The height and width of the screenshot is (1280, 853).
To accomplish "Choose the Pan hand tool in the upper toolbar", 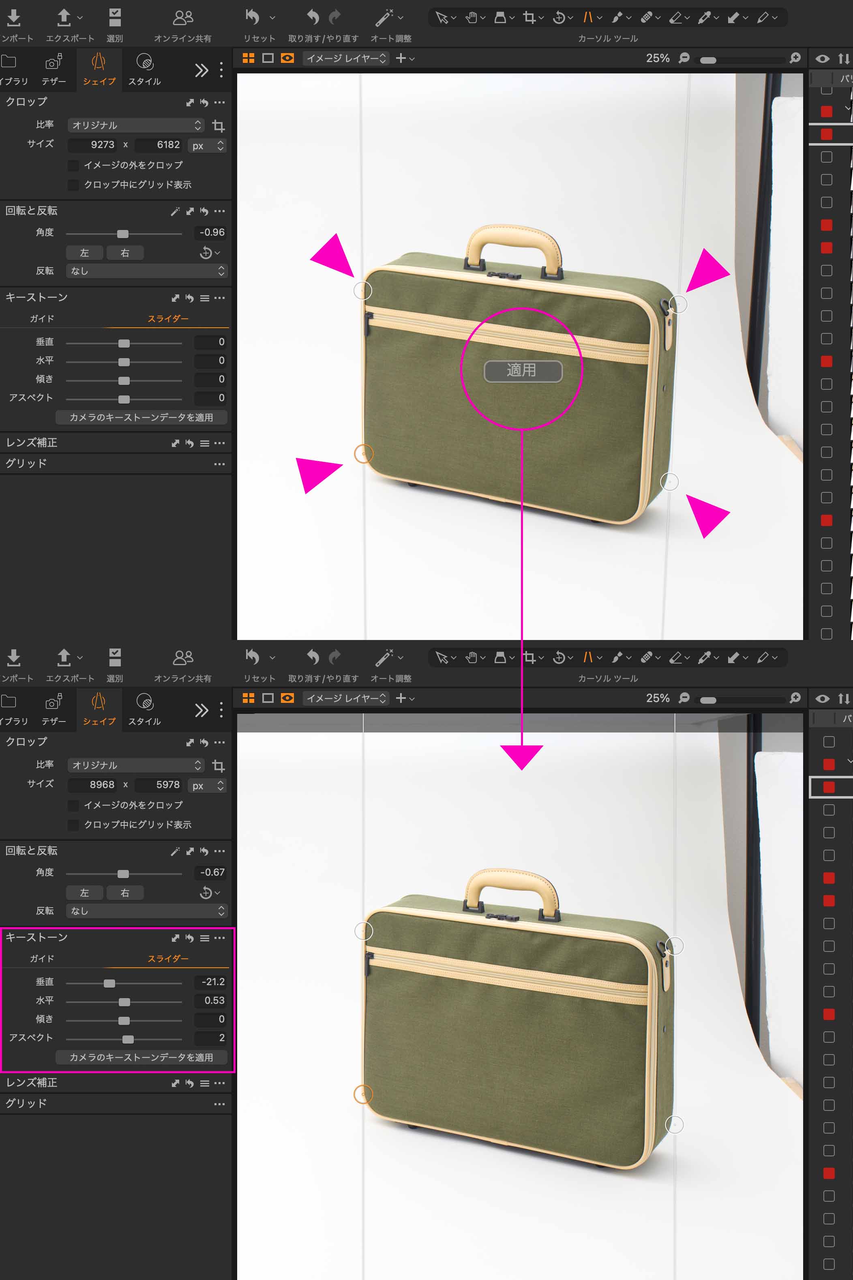I will point(471,17).
